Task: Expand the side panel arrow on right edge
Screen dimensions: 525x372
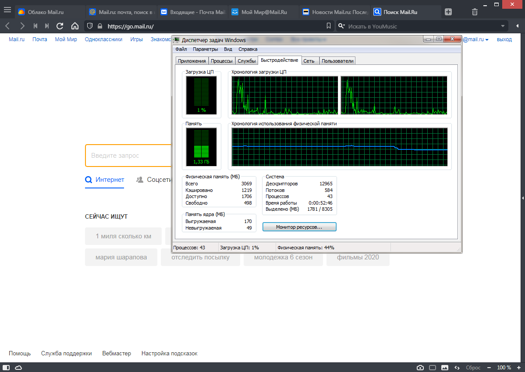Action: click(523, 198)
